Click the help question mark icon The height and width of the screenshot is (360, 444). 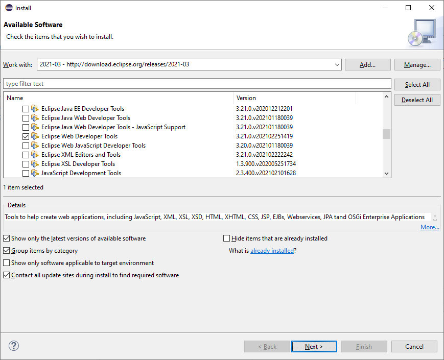tap(14, 346)
